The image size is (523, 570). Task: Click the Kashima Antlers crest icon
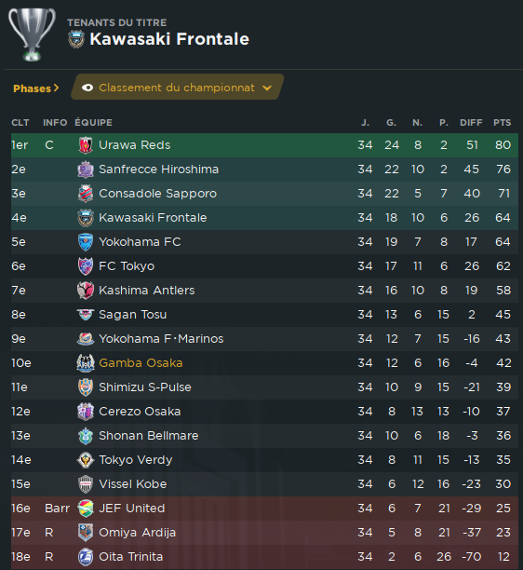click(x=86, y=291)
